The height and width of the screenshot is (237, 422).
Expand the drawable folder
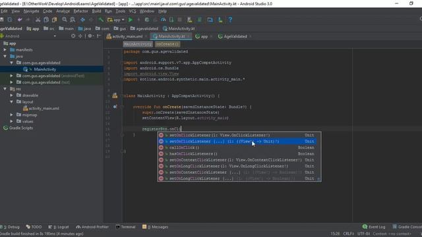click(12, 95)
